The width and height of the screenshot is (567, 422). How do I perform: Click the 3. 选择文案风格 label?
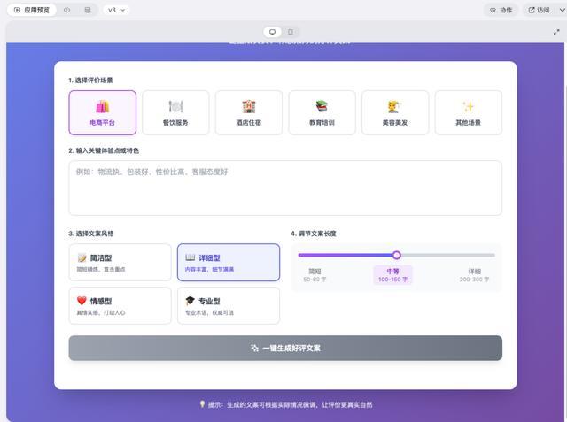91,234
